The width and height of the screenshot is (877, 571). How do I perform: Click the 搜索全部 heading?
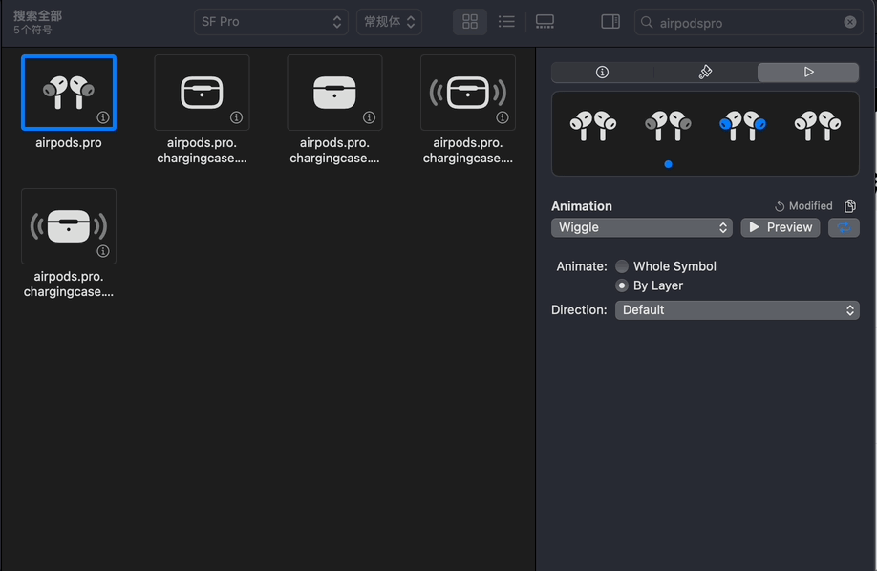point(37,15)
